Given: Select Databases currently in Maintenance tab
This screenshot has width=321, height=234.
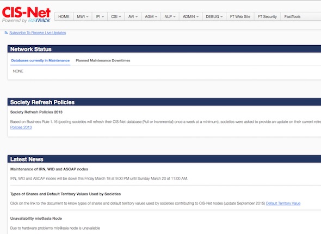Looking at the screenshot, I should tap(40, 60).
